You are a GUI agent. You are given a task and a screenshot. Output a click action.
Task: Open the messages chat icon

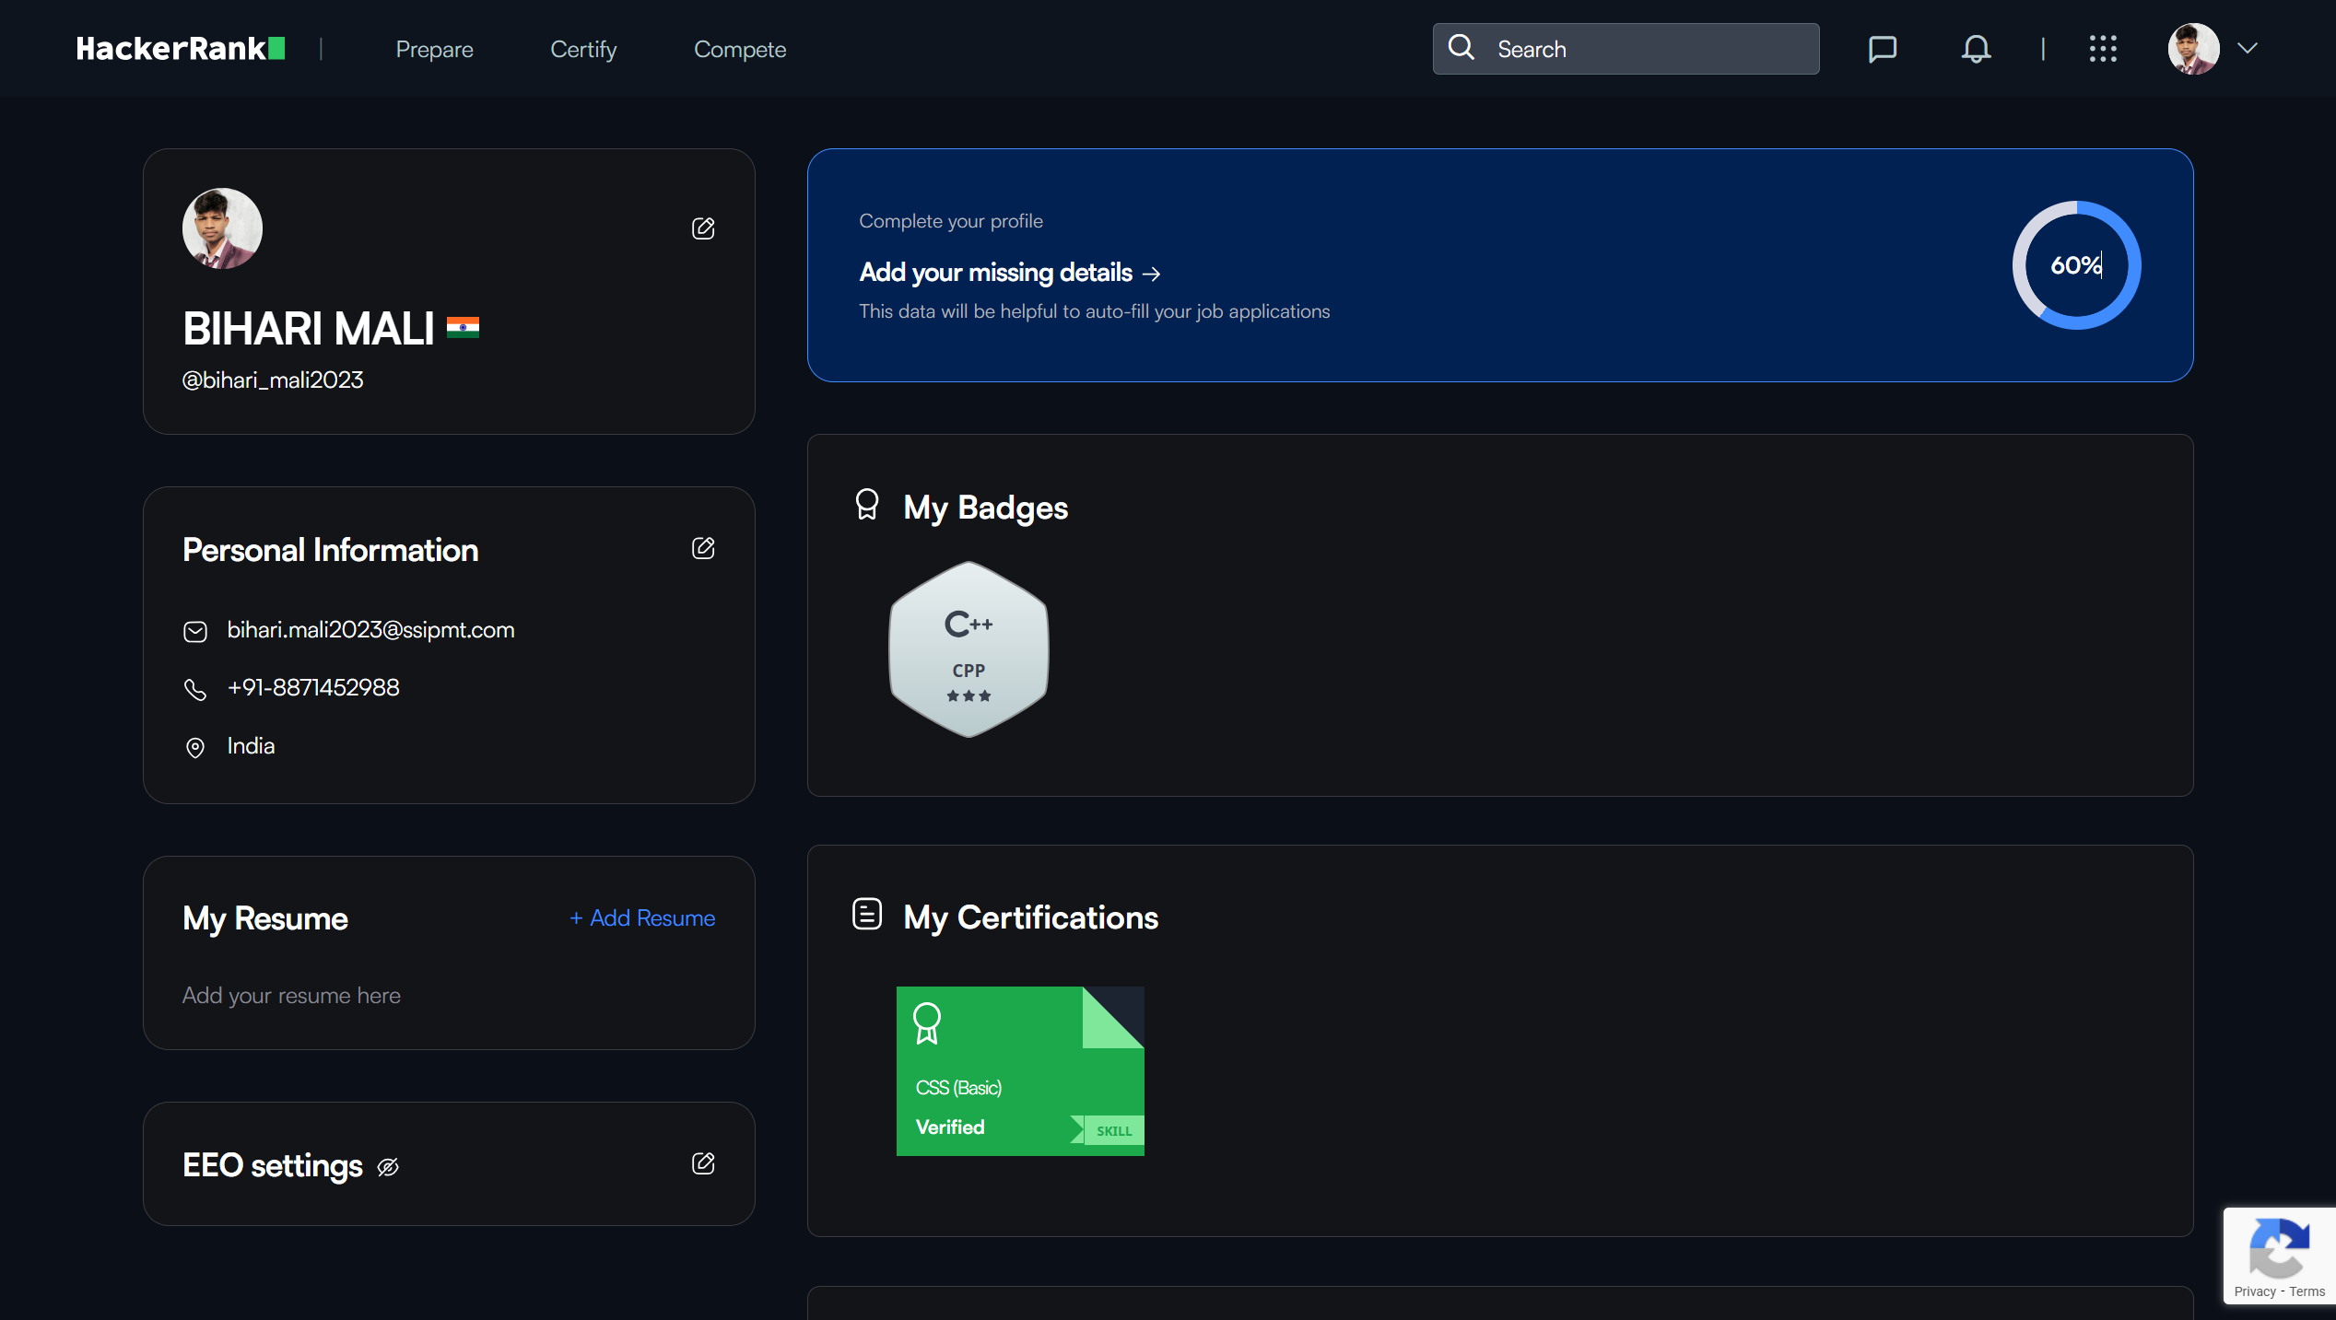(1882, 49)
